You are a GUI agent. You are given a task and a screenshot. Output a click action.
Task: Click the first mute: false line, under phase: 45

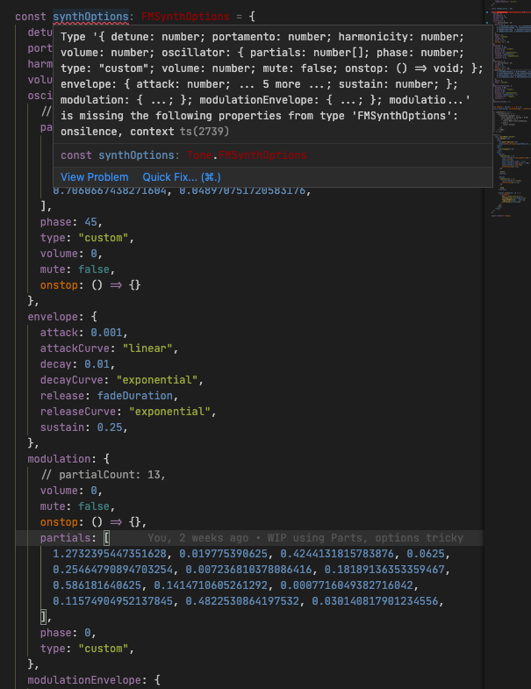pos(77,269)
